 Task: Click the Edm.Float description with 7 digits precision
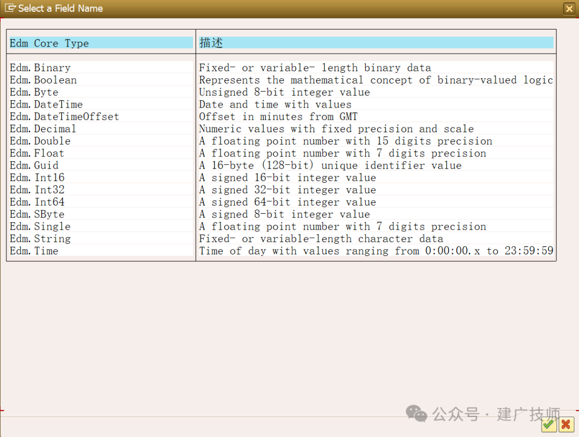click(343, 153)
